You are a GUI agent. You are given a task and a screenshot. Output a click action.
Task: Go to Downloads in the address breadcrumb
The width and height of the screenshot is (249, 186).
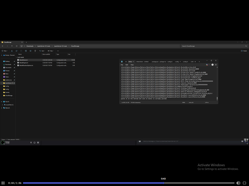[30, 46]
